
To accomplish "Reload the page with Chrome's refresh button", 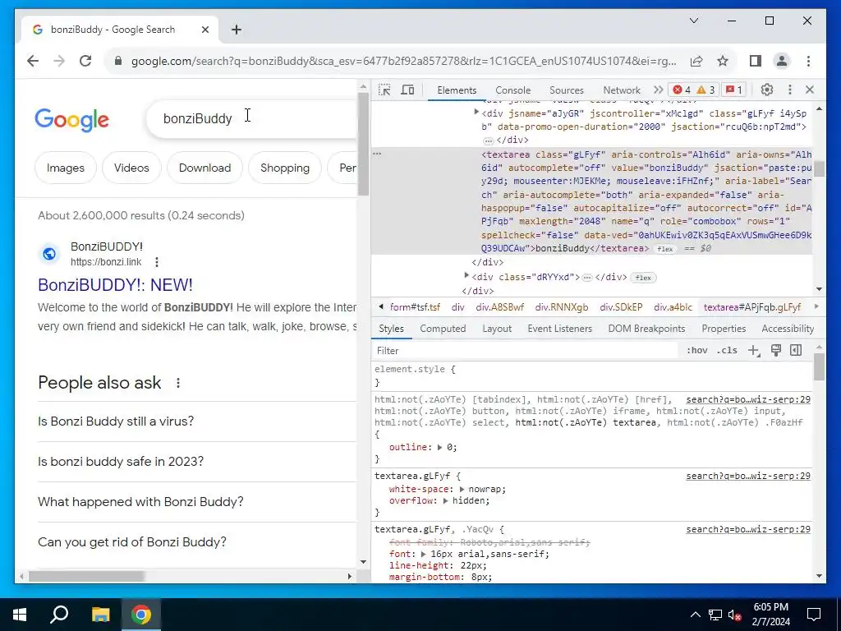I will [85, 61].
